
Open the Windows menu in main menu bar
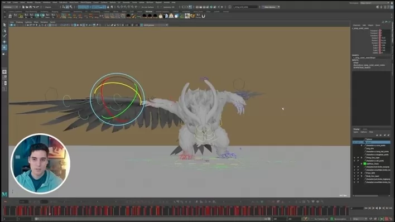[x=46, y=3]
